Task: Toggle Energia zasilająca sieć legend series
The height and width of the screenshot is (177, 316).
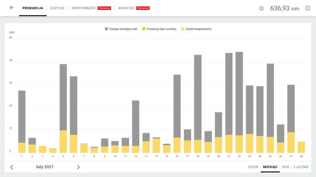Action: [x=121, y=29]
